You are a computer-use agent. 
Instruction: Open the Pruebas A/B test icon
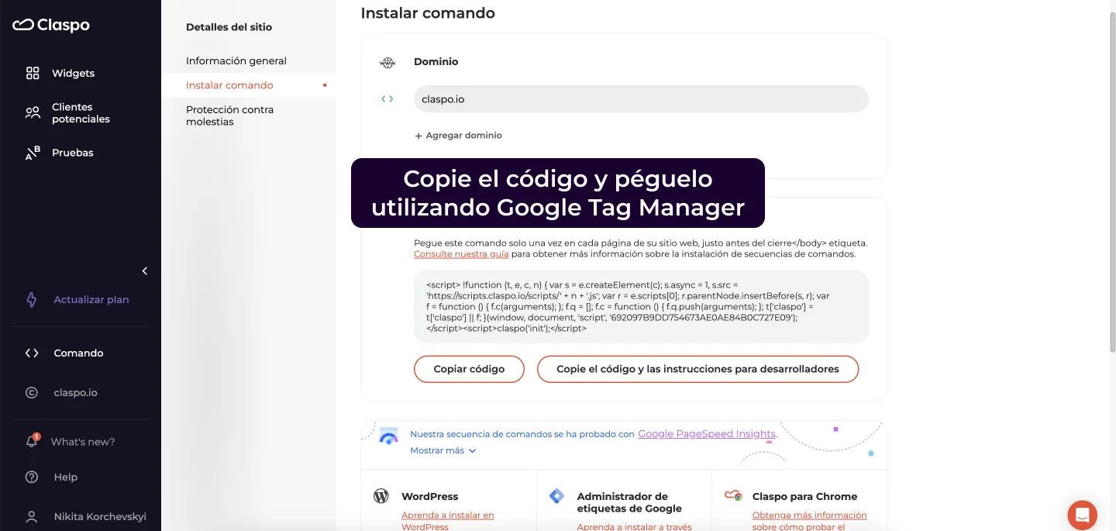tap(33, 153)
